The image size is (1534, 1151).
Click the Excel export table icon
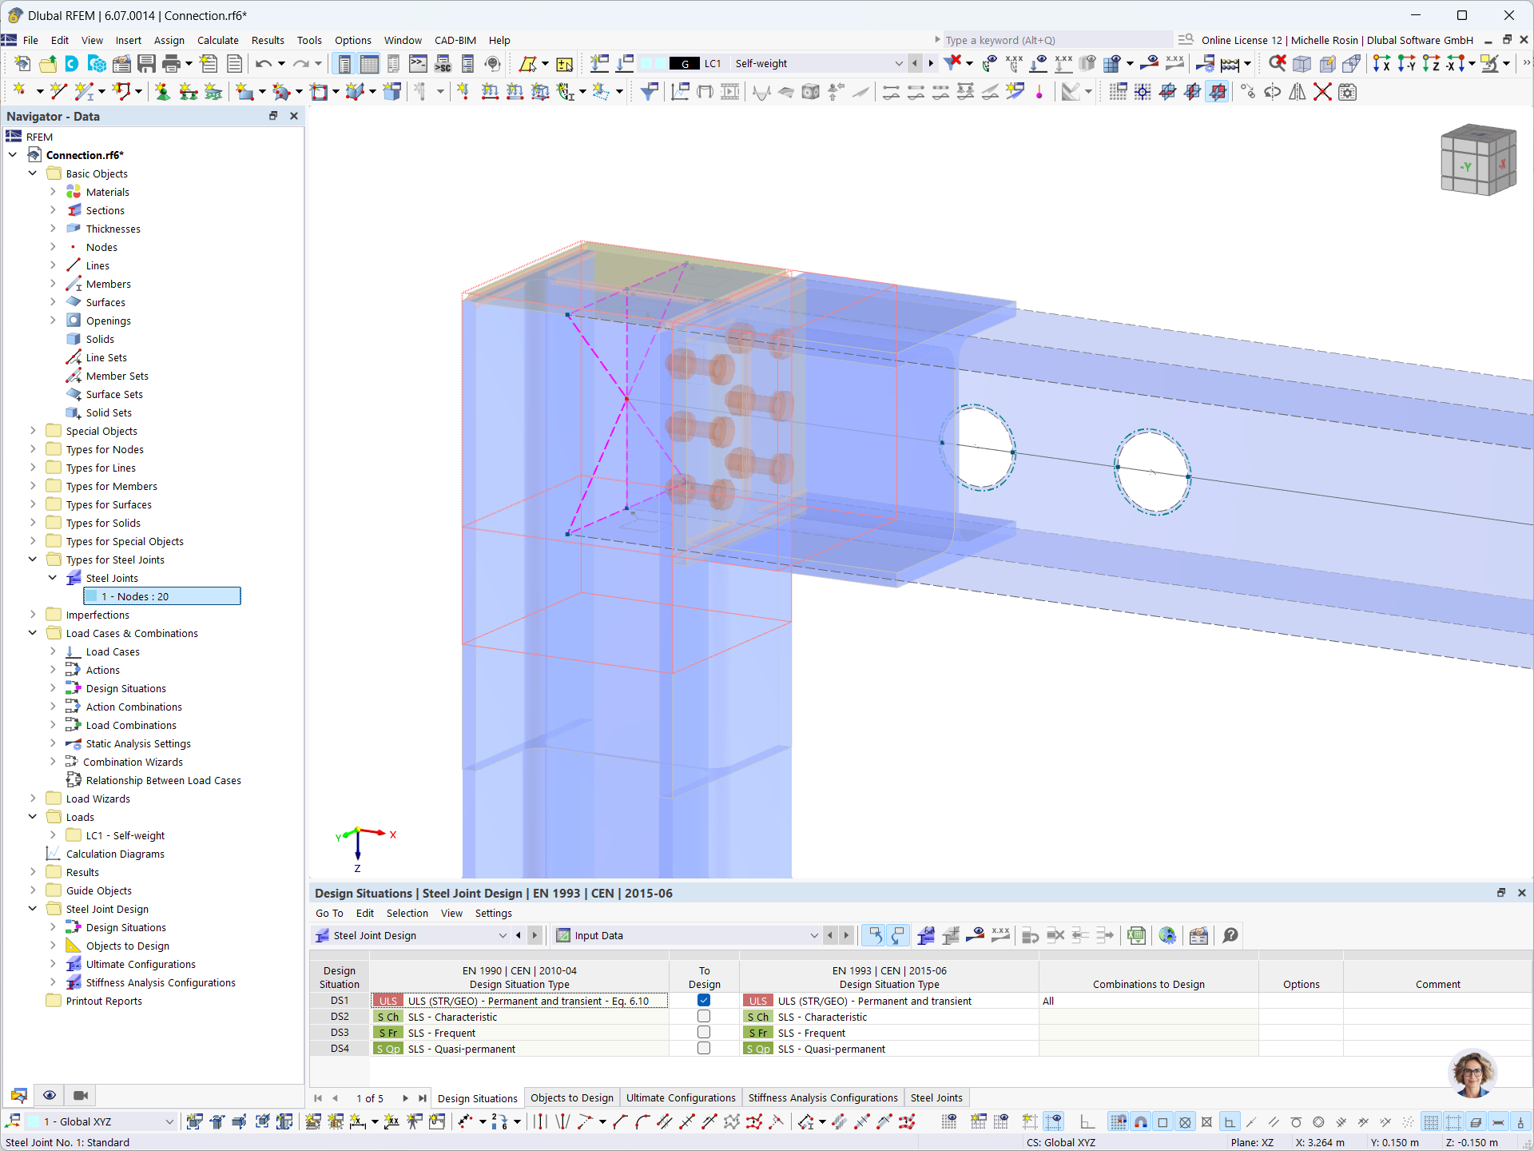1136,935
